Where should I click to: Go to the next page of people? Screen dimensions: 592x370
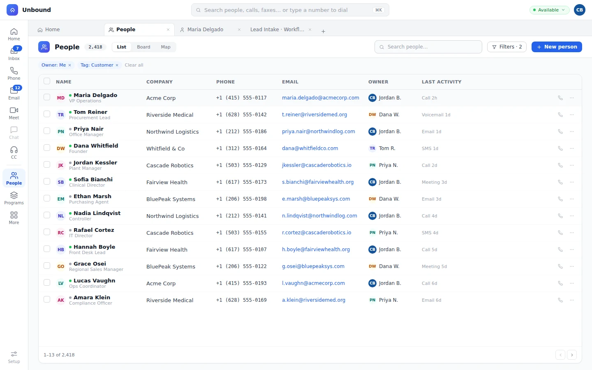[x=572, y=355]
